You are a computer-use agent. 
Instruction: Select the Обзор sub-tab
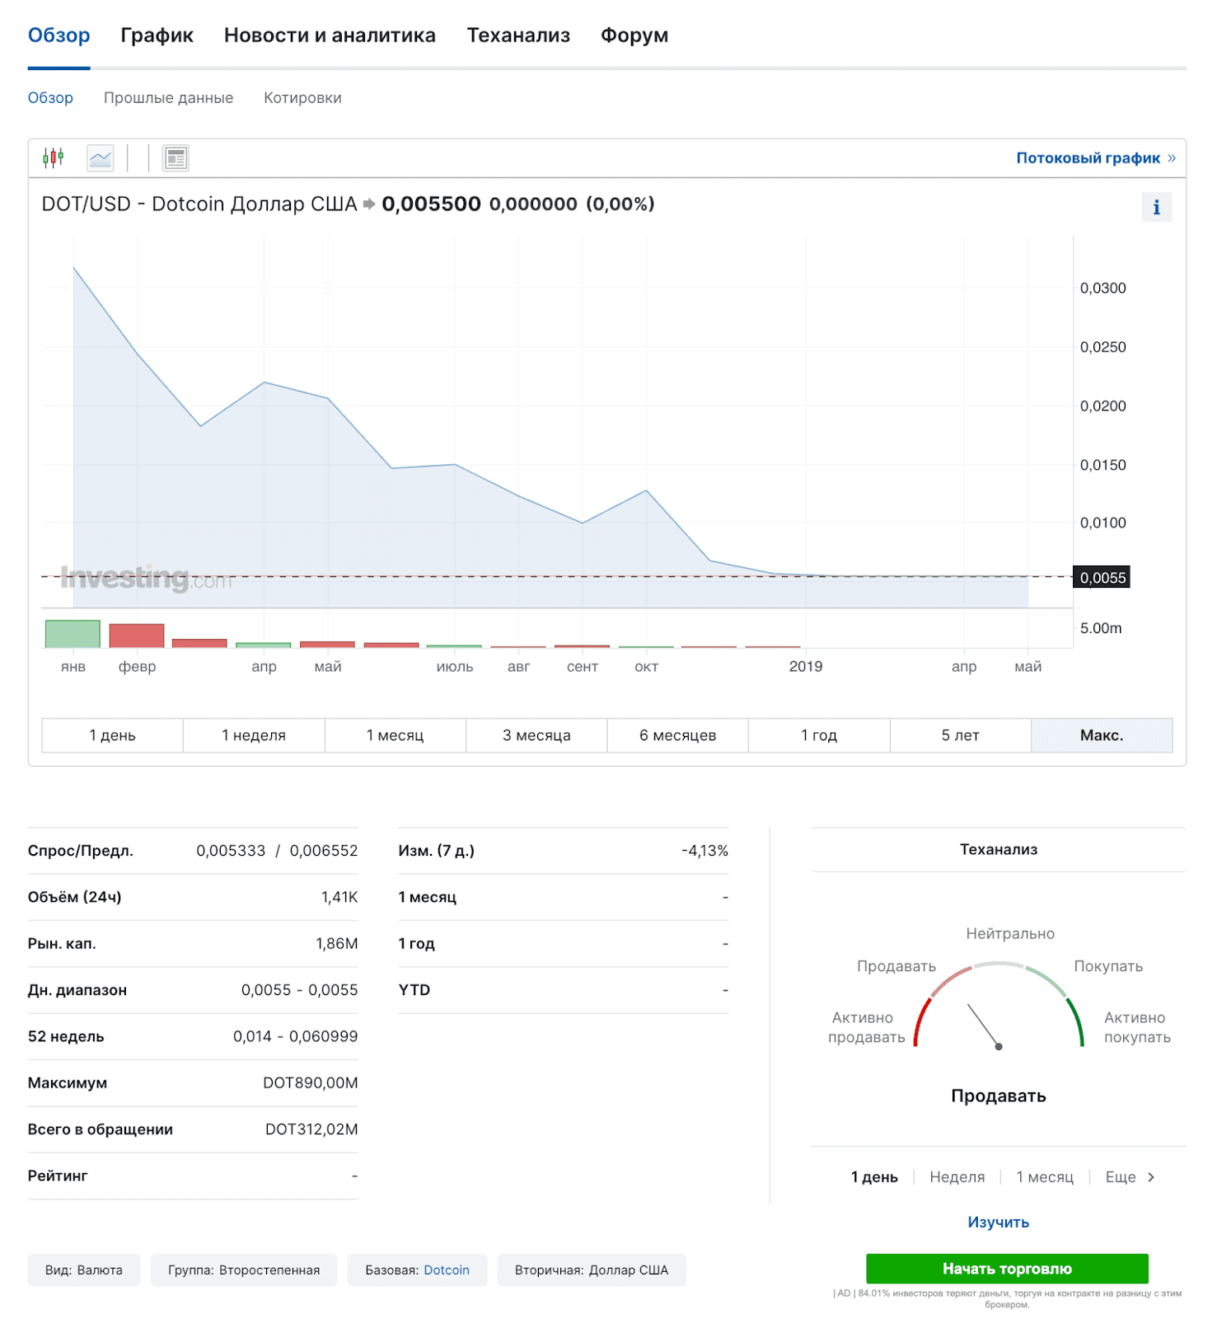coord(50,98)
